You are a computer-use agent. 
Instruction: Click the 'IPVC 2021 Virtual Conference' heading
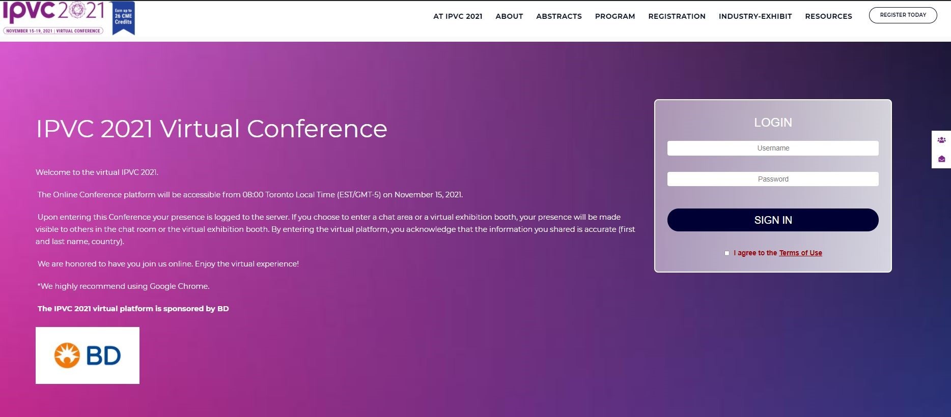click(211, 129)
